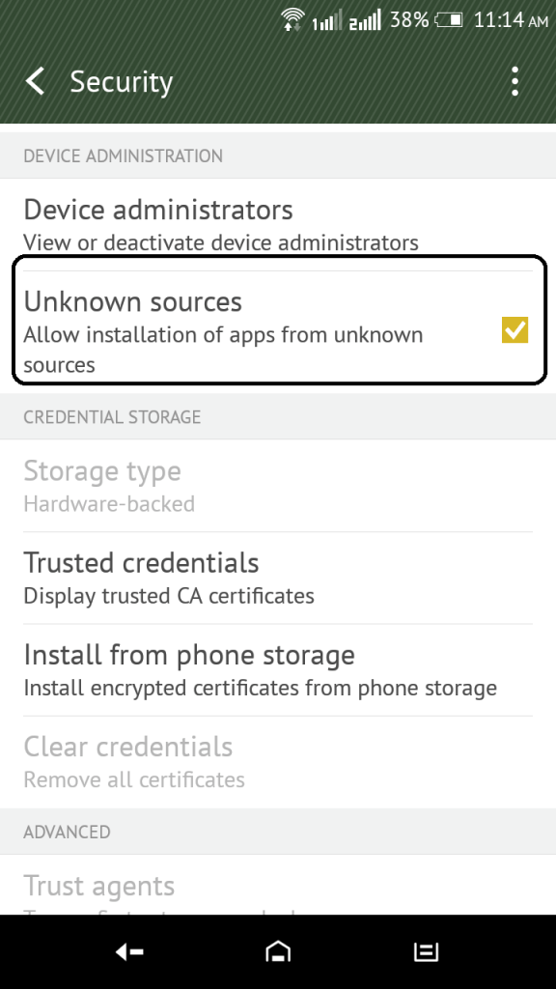Screen dimensions: 556x989
Task: Go to the home screen via home icon
Action: point(278,951)
